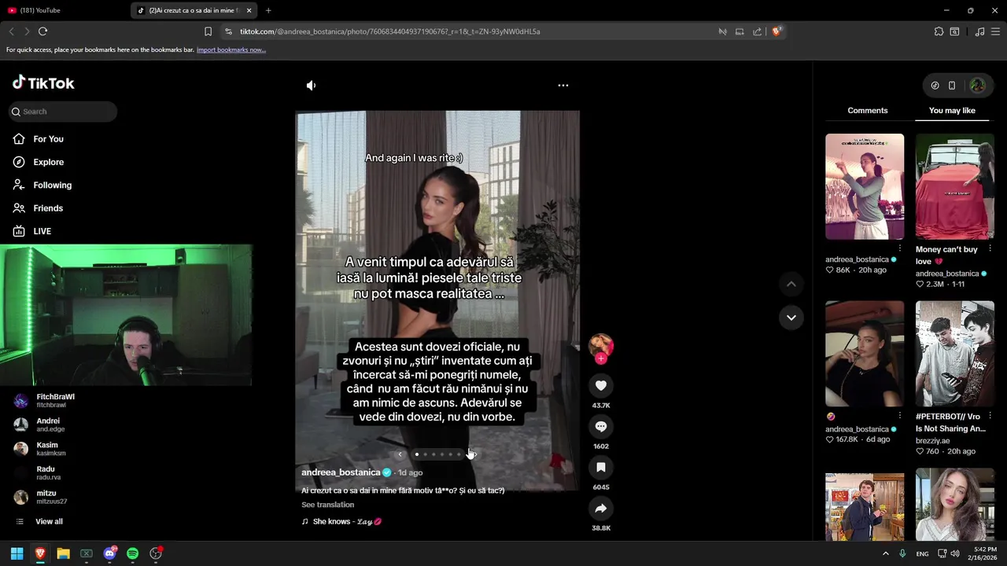Follow creator via the red plus avatar

[x=601, y=358]
